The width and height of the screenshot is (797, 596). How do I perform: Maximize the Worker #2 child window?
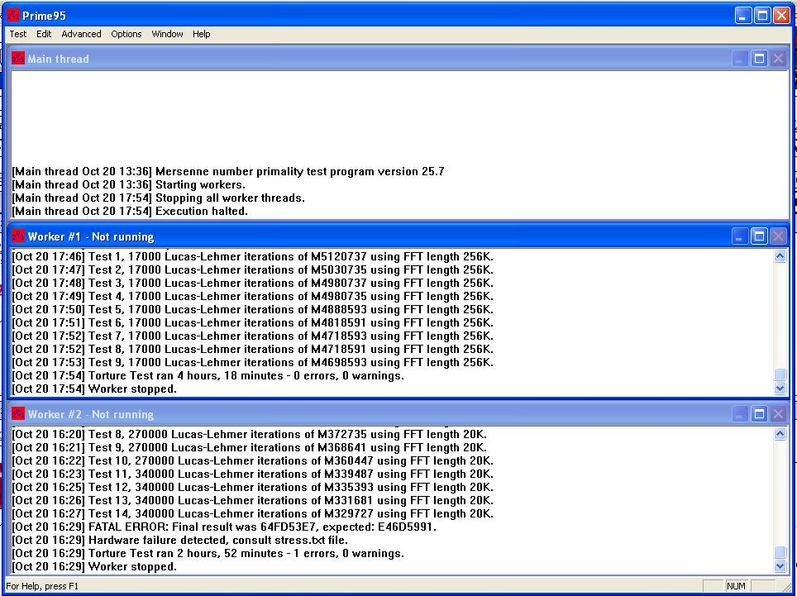pos(759,414)
